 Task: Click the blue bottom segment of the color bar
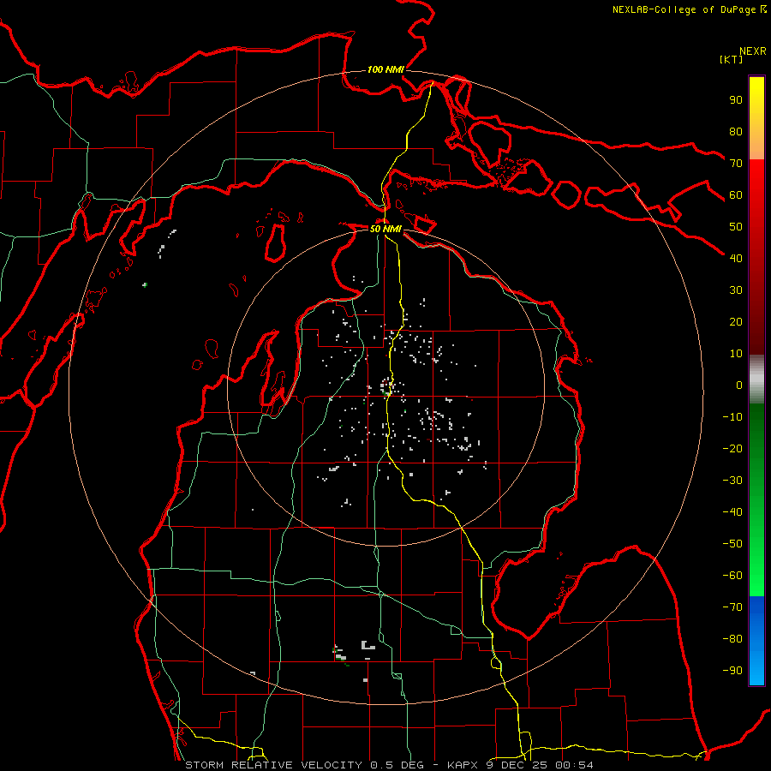[x=756, y=641]
